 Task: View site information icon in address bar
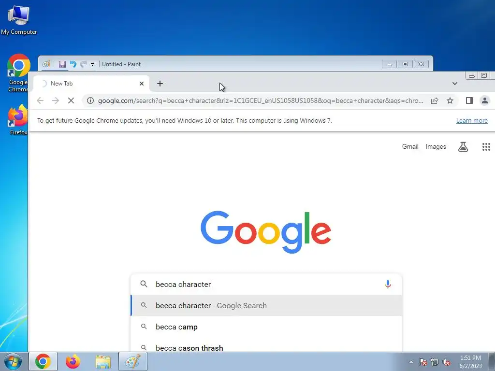[x=90, y=100]
